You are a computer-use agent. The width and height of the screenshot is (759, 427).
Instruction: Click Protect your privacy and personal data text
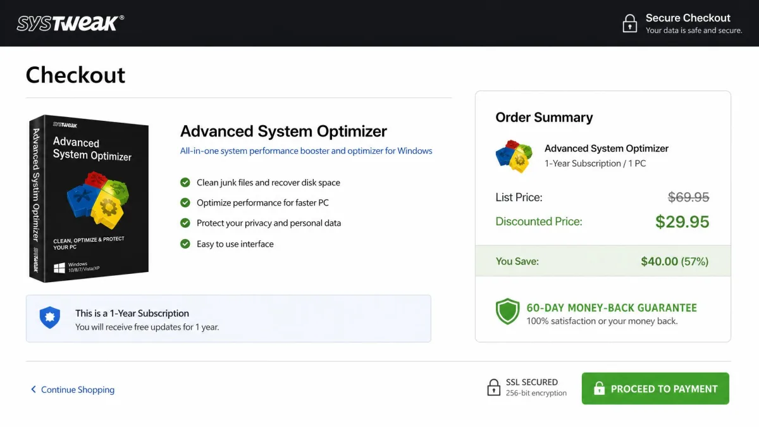click(269, 223)
